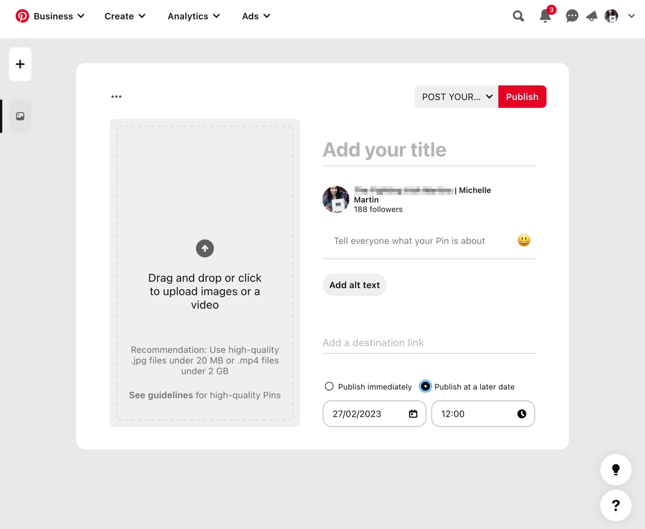The height and width of the screenshot is (529, 645).
Task: Insert an emoji into the description
Action: [523, 240]
